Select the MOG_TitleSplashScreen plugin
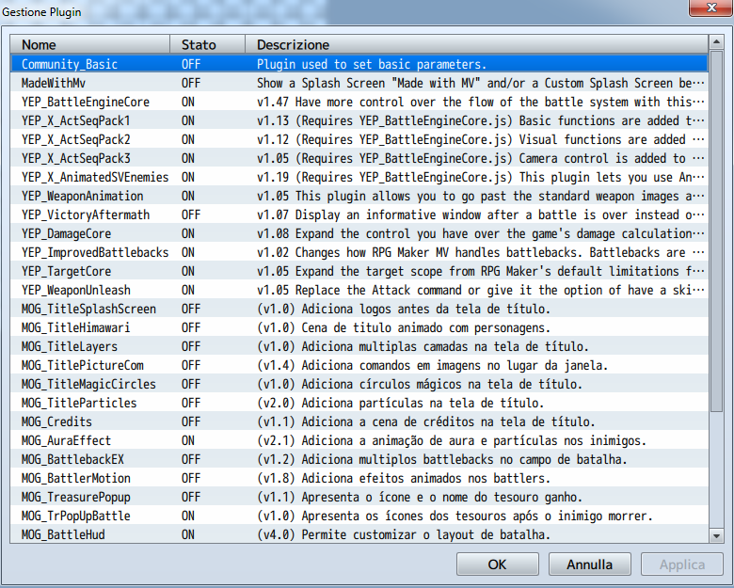The height and width of the screenshot is (588, 734). pos(359,309)
